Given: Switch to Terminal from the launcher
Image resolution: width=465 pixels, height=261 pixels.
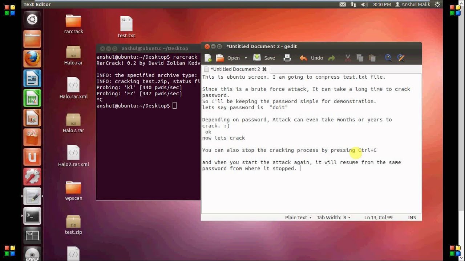Looking at the screenshot, I should click(x=32, y=216).
